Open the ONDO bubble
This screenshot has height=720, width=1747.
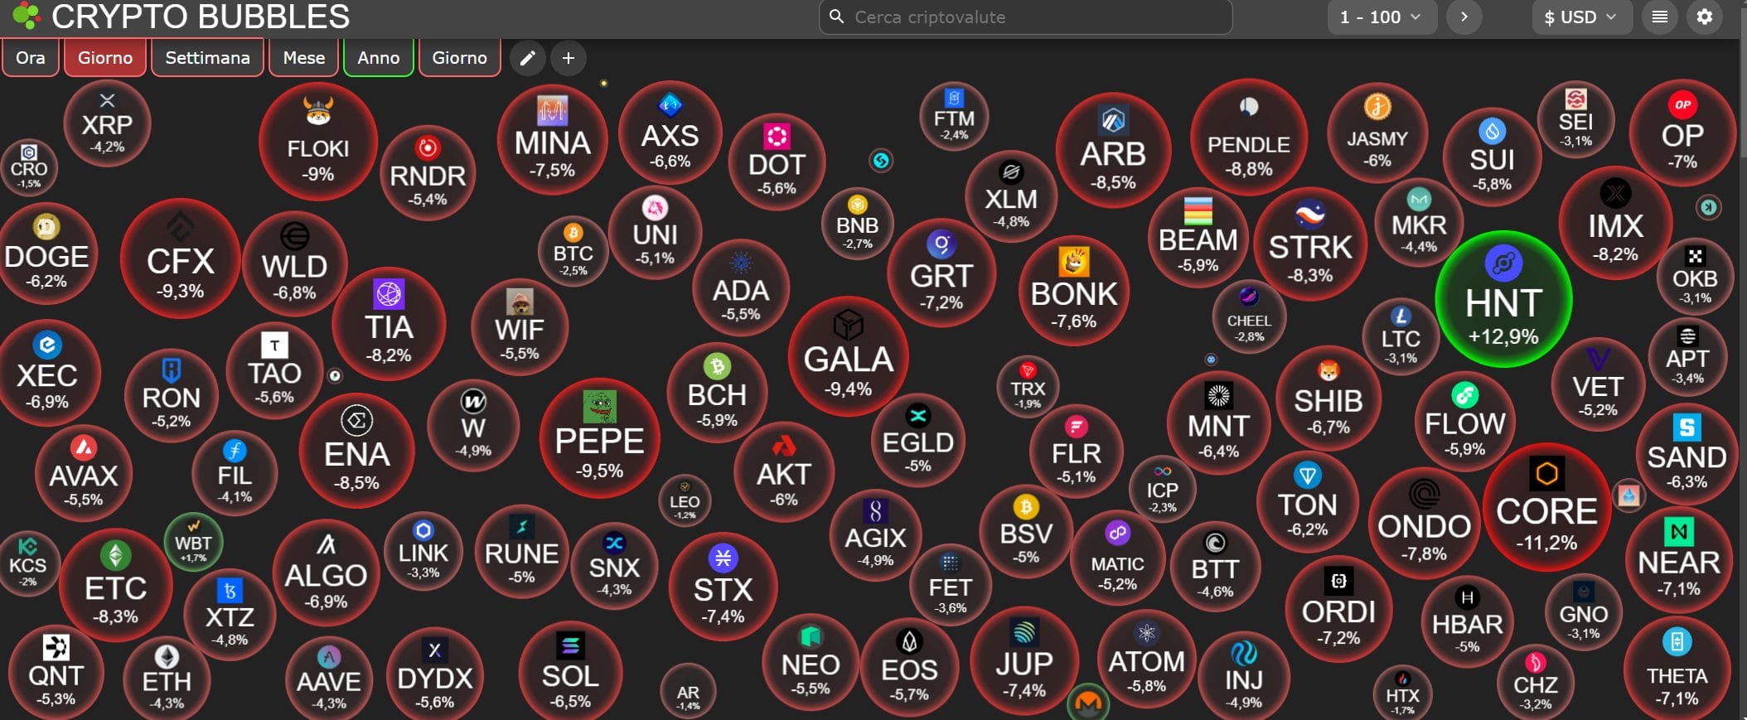pos(1424,524)
